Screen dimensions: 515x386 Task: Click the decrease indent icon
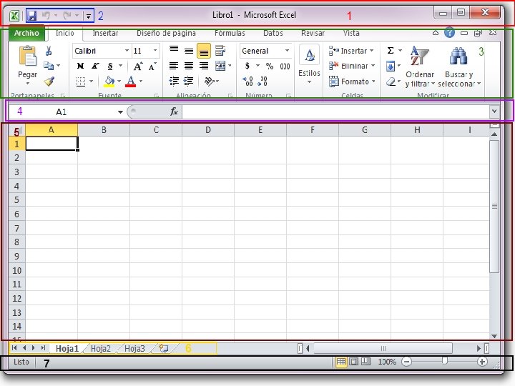(174, 81)
